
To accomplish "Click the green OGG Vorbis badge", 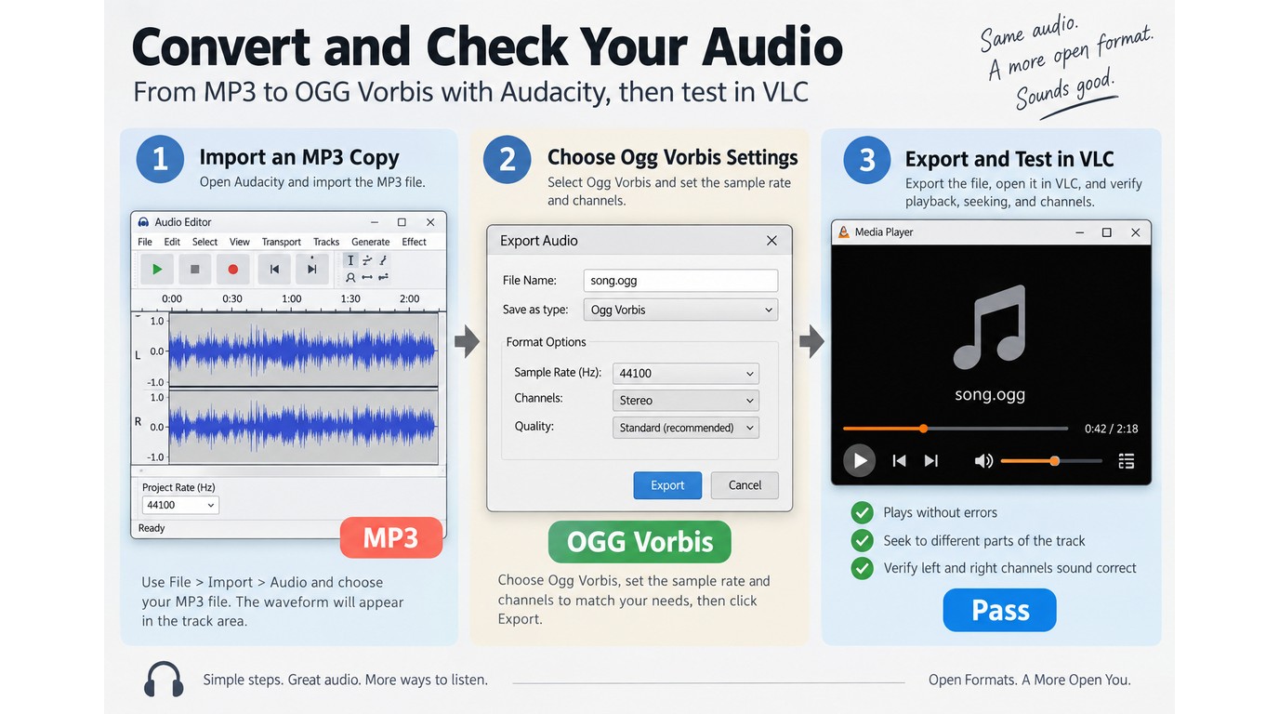I will tap(639, 542).
